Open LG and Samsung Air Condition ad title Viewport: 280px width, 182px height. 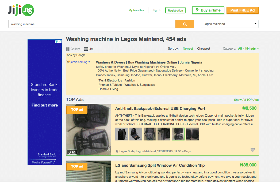click(x=160, y=165)
